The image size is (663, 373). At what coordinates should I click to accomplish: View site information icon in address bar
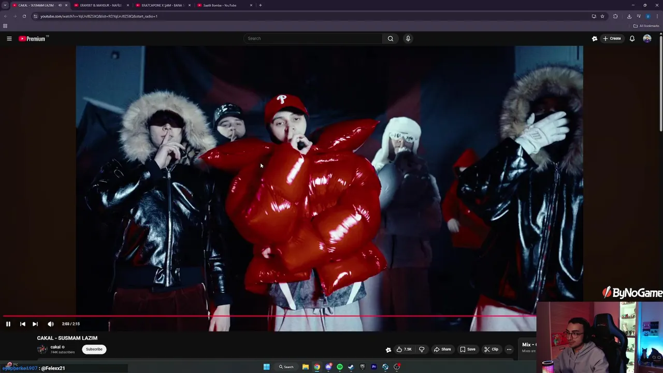click(x=35, y=16)
